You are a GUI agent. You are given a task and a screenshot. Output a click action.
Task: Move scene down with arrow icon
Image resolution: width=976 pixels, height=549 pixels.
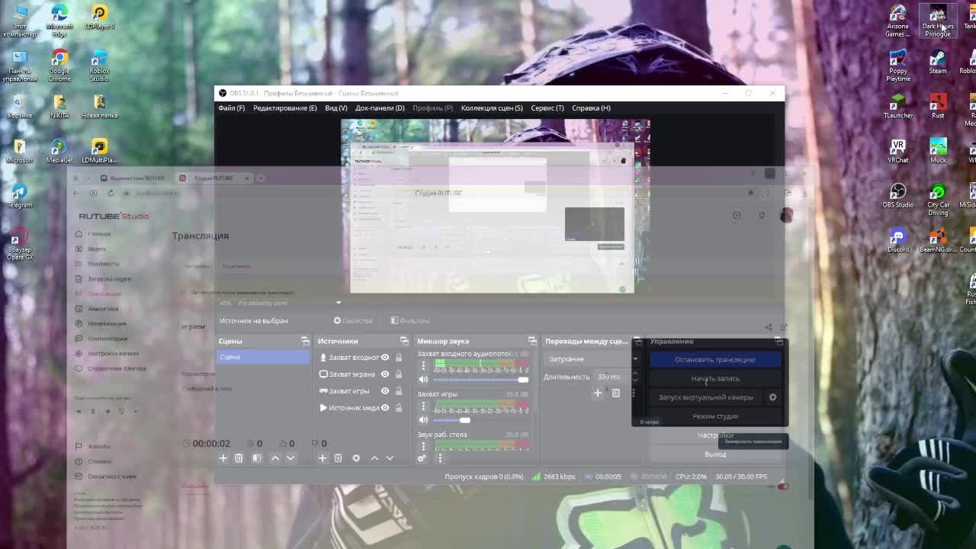pyautogui.click(x=291, y=458)
